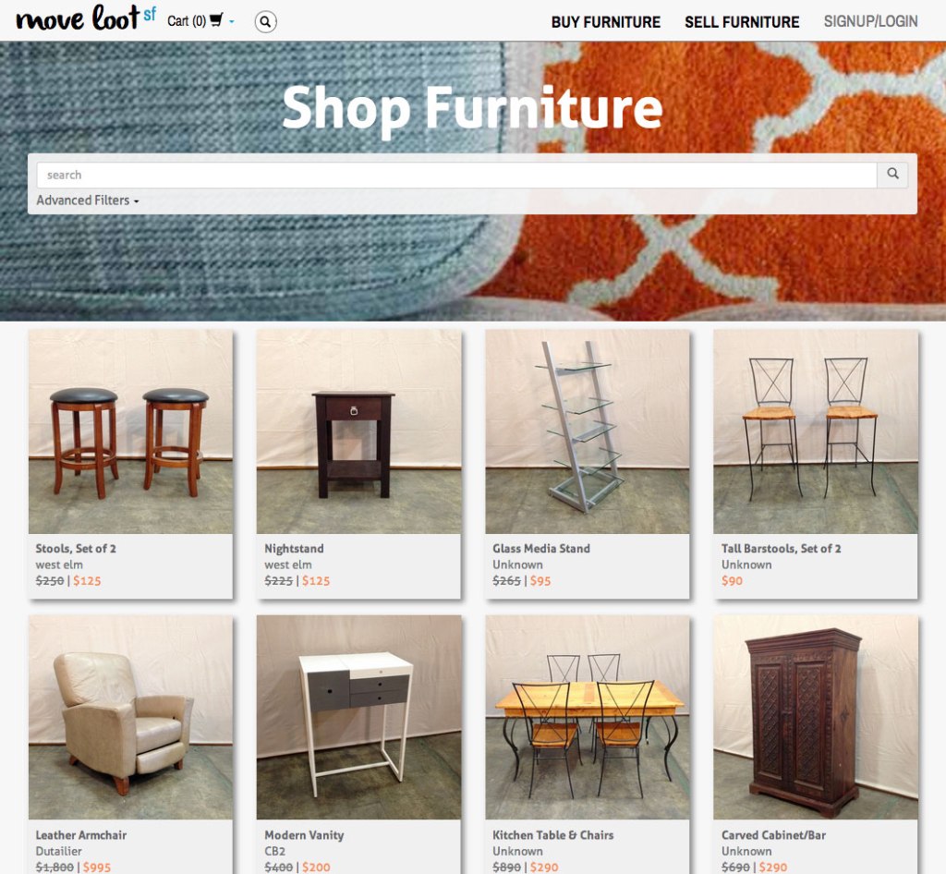Screen dimensions: 946x874
Task: Select the Leather Armchair photo
Action: (130, 717)
